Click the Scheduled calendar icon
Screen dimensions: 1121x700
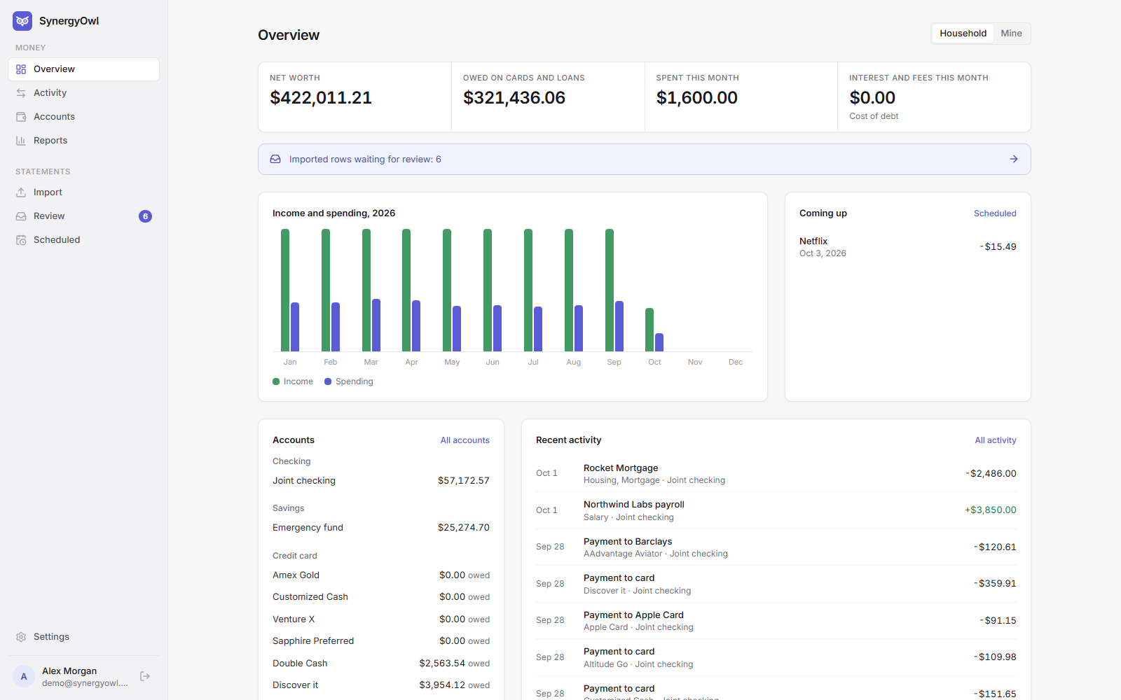click(x=21, y=240)
